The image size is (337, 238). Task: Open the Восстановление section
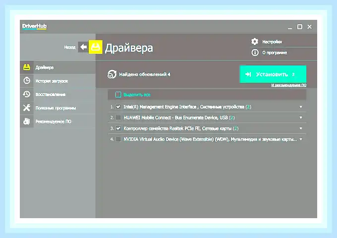pyautogui.click(x=57, y=94)
